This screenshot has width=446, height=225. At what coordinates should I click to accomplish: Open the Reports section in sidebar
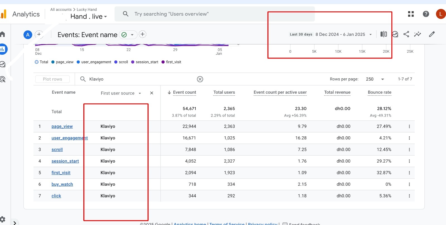[3, 49]
